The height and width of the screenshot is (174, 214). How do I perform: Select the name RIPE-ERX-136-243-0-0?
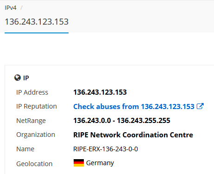[x=106, y=149]
